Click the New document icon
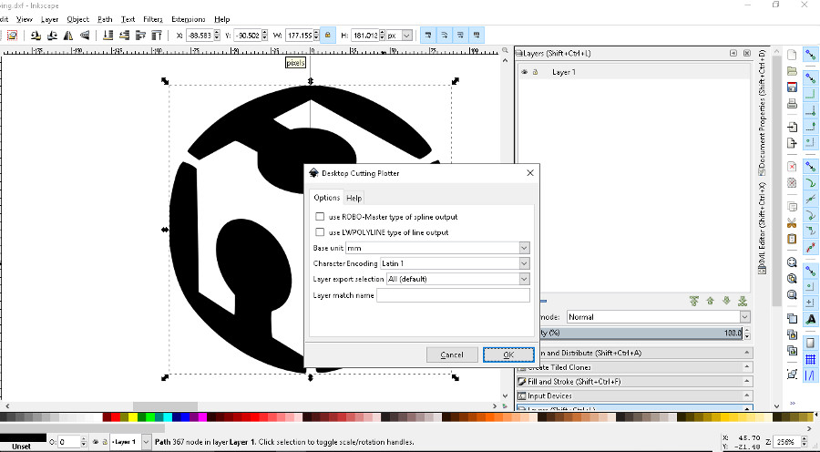 792,55
